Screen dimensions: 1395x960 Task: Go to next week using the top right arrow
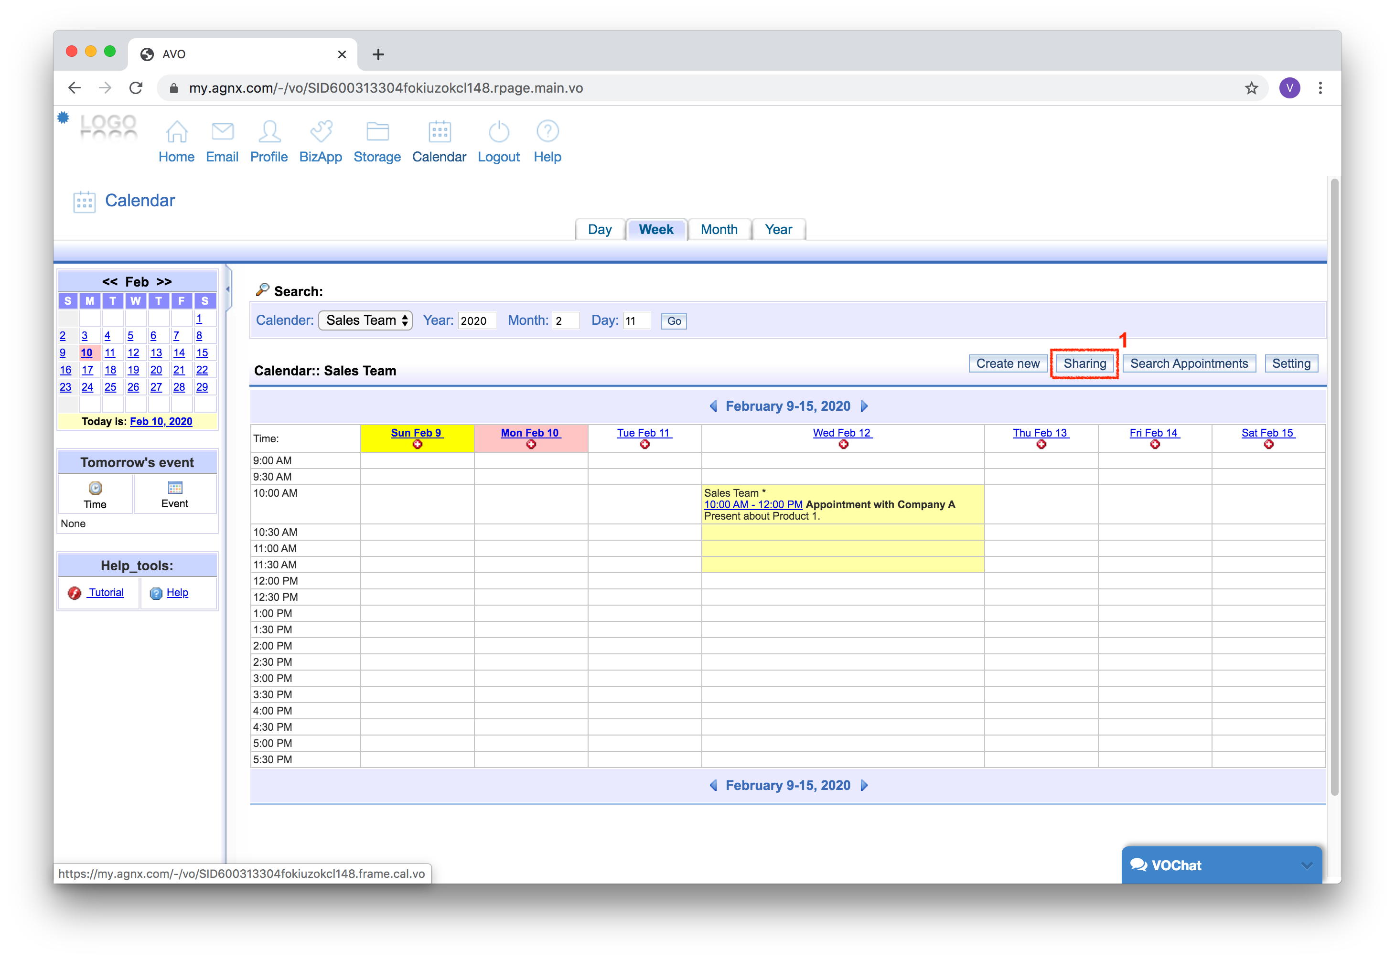coord(864,406)
